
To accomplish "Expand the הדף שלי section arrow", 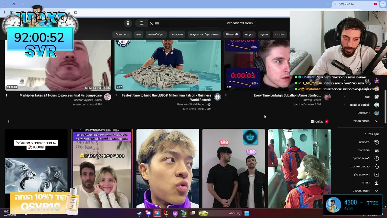I will 365,134.
